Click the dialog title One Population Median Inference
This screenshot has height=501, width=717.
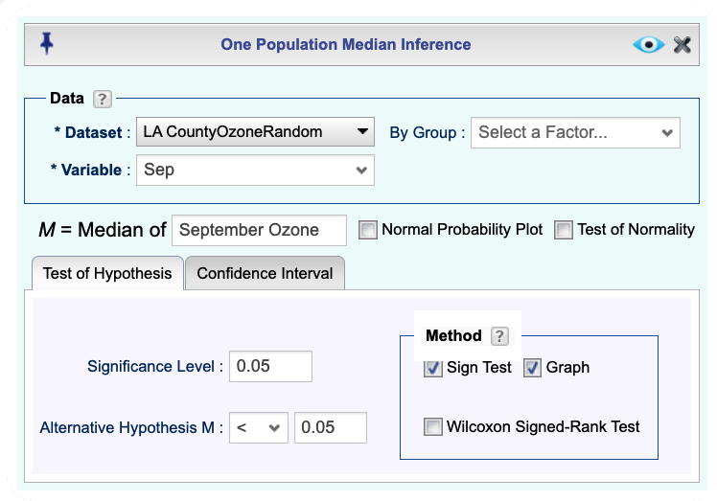[x=346, y=44]
